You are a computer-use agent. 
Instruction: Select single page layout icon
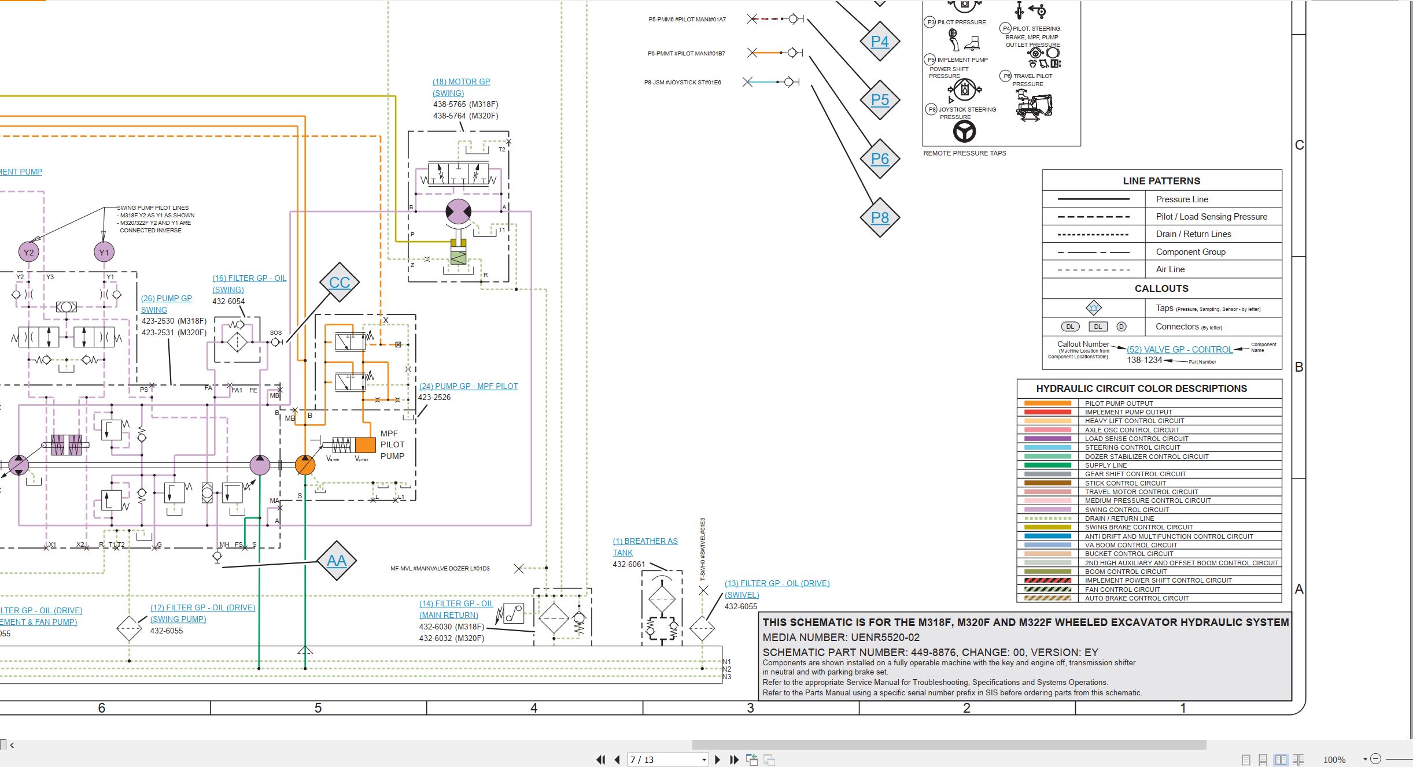[1246, 760]
